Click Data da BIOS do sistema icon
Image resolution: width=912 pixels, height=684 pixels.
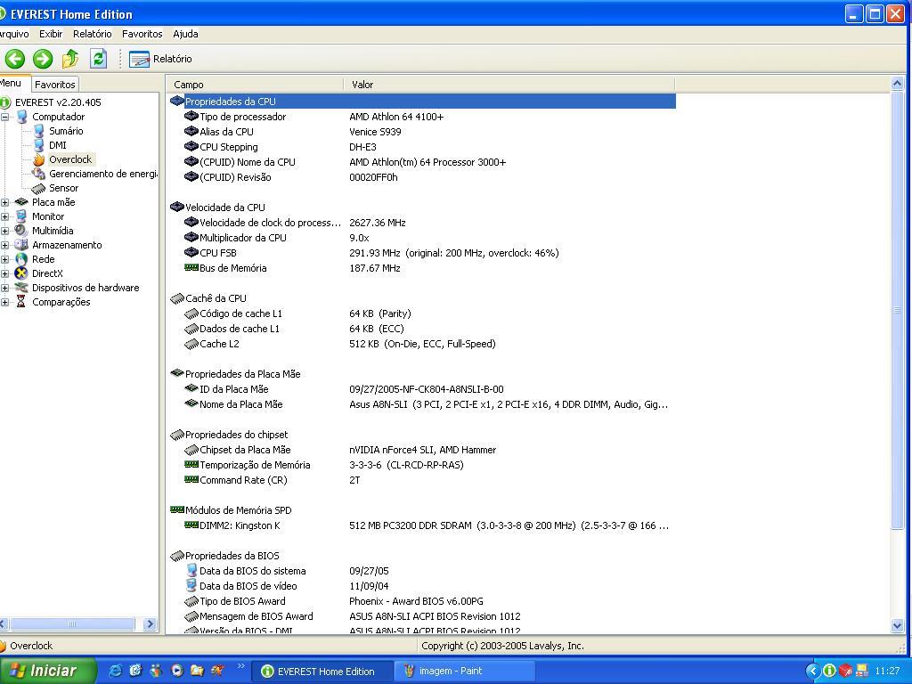191,571
